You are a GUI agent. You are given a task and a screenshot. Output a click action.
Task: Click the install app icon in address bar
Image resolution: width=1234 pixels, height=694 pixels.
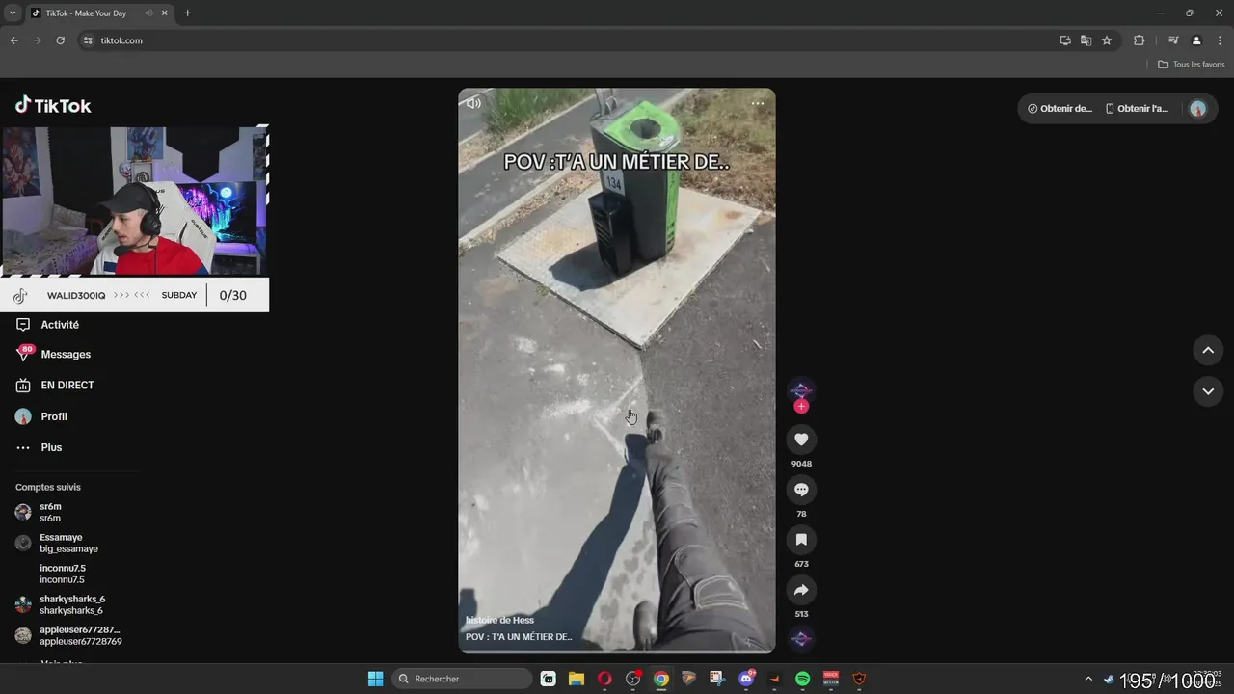1065,40
